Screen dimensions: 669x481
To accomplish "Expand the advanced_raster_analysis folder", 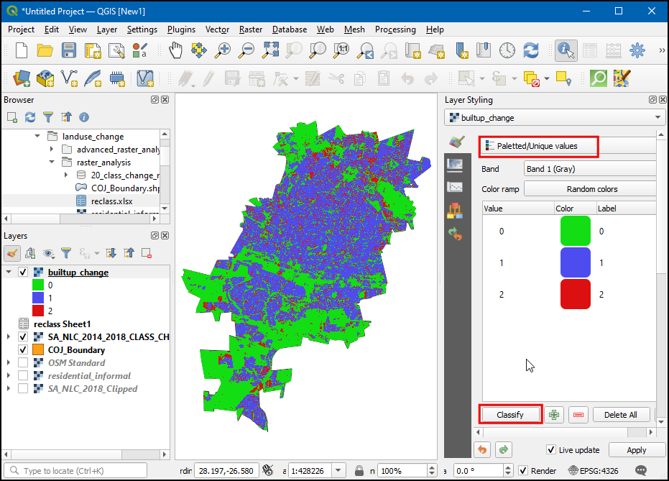I will pos(52,150).
